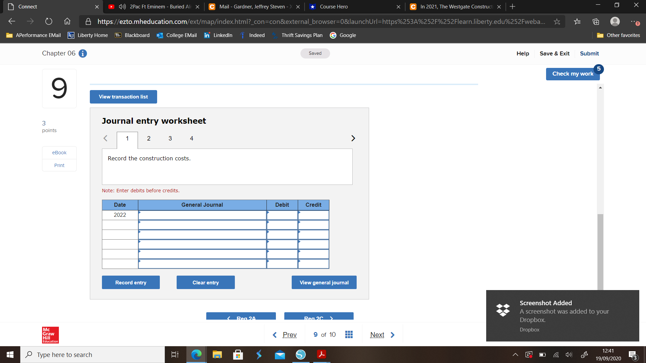This screenshot has width=646, height=363.
Task: Click the left chevron beside worksheet tab 1
Action: (105, 138)
